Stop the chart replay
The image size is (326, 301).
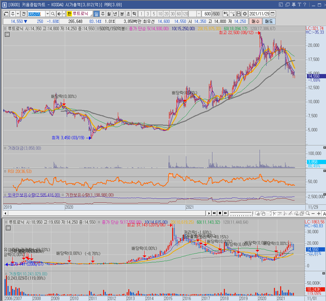[x=220, y=213]
